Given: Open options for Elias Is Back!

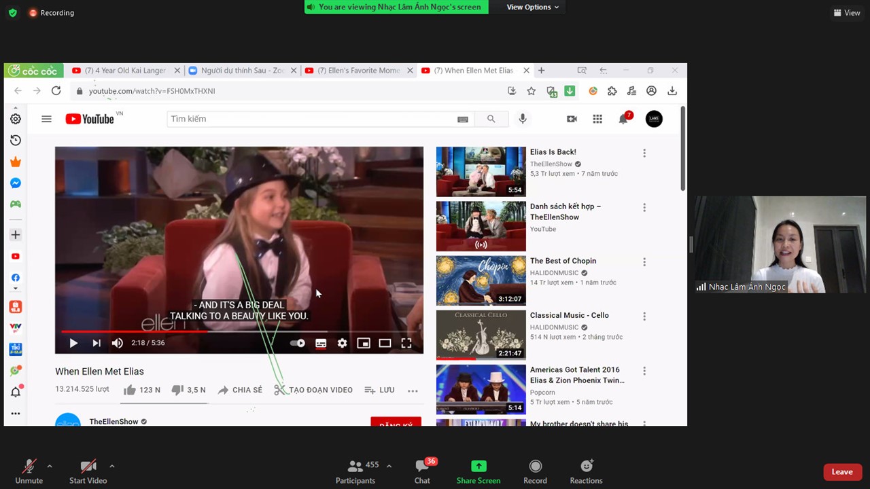Looking at the screenshot, I should [644, 153].
